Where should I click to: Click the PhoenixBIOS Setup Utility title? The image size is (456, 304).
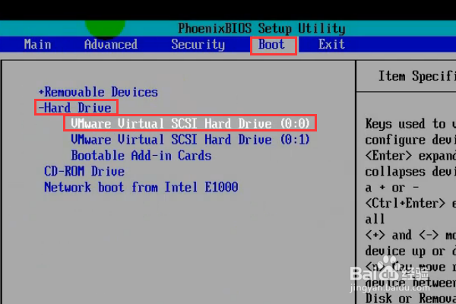click(x=261, y=29)
